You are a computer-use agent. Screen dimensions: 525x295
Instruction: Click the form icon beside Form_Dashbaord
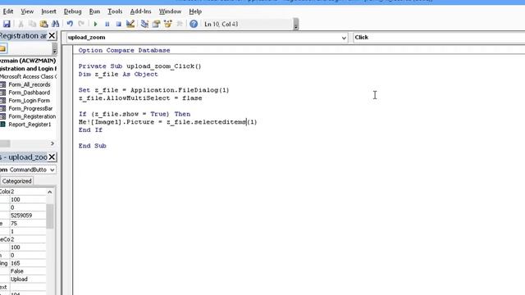coord(2,93)
